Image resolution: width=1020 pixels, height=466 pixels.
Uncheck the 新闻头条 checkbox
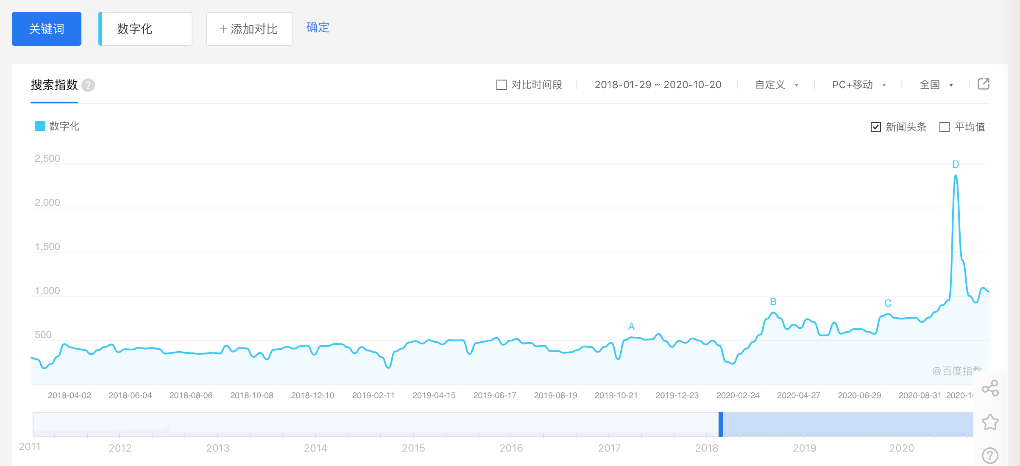pyautogui.click(x=876, y=127)
